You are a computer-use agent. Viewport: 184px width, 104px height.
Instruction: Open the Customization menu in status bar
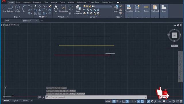[x=181, y=101]
